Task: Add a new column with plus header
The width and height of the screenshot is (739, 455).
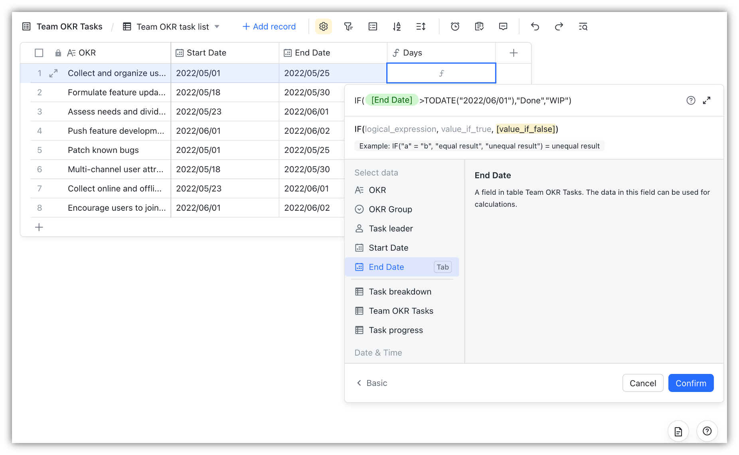Action: (x=514, y=53)
